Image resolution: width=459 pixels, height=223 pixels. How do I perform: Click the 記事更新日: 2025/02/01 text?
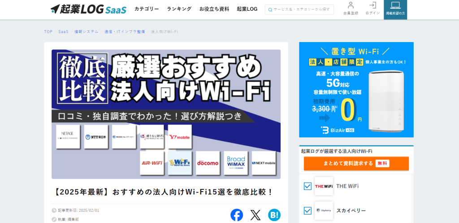pos(78,210)
